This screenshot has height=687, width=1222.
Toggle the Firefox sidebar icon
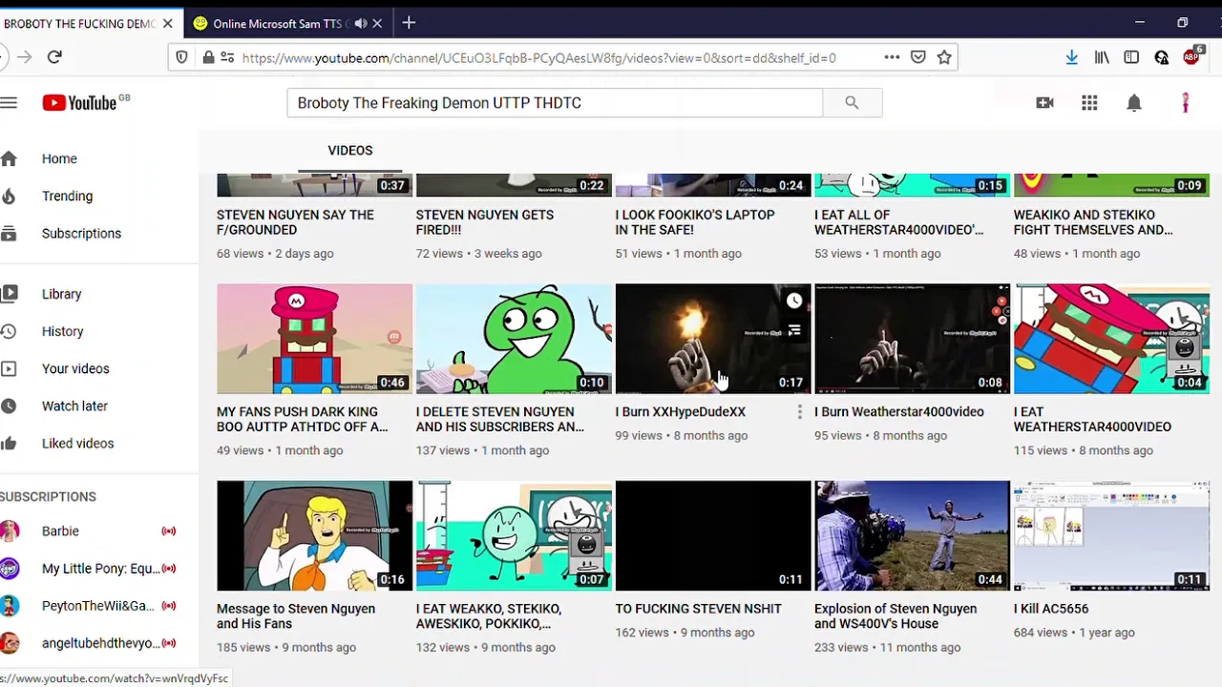1131,57
